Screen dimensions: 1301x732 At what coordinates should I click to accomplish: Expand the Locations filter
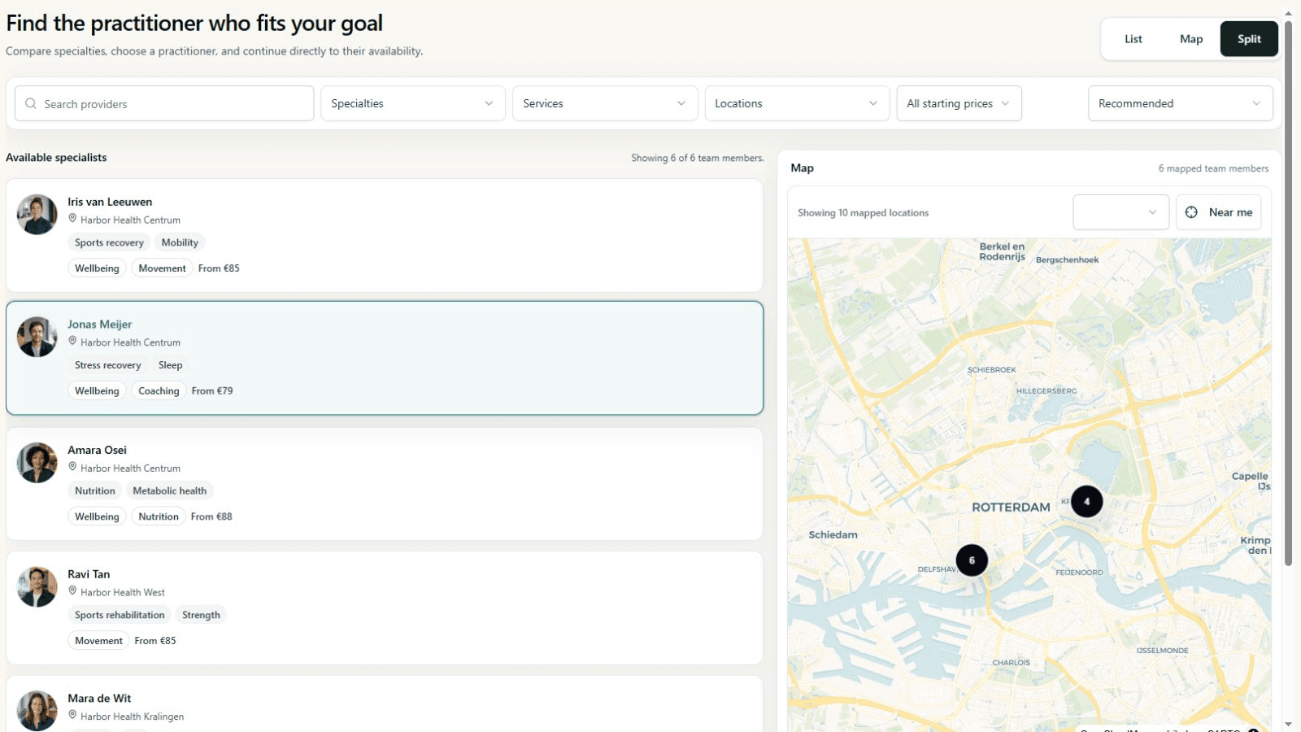coord(797,103)
